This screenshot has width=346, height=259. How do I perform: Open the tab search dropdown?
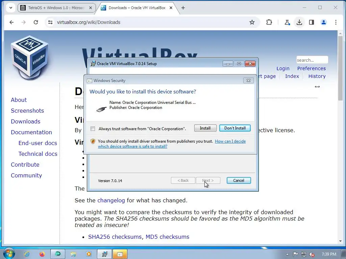point(10,8)
